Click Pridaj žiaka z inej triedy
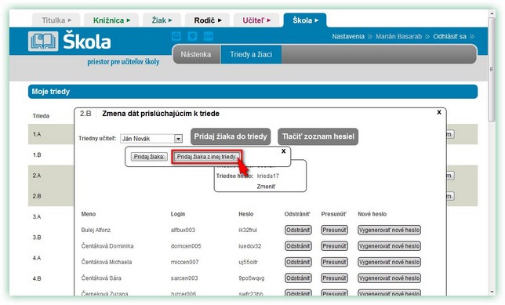 [206, 157]
